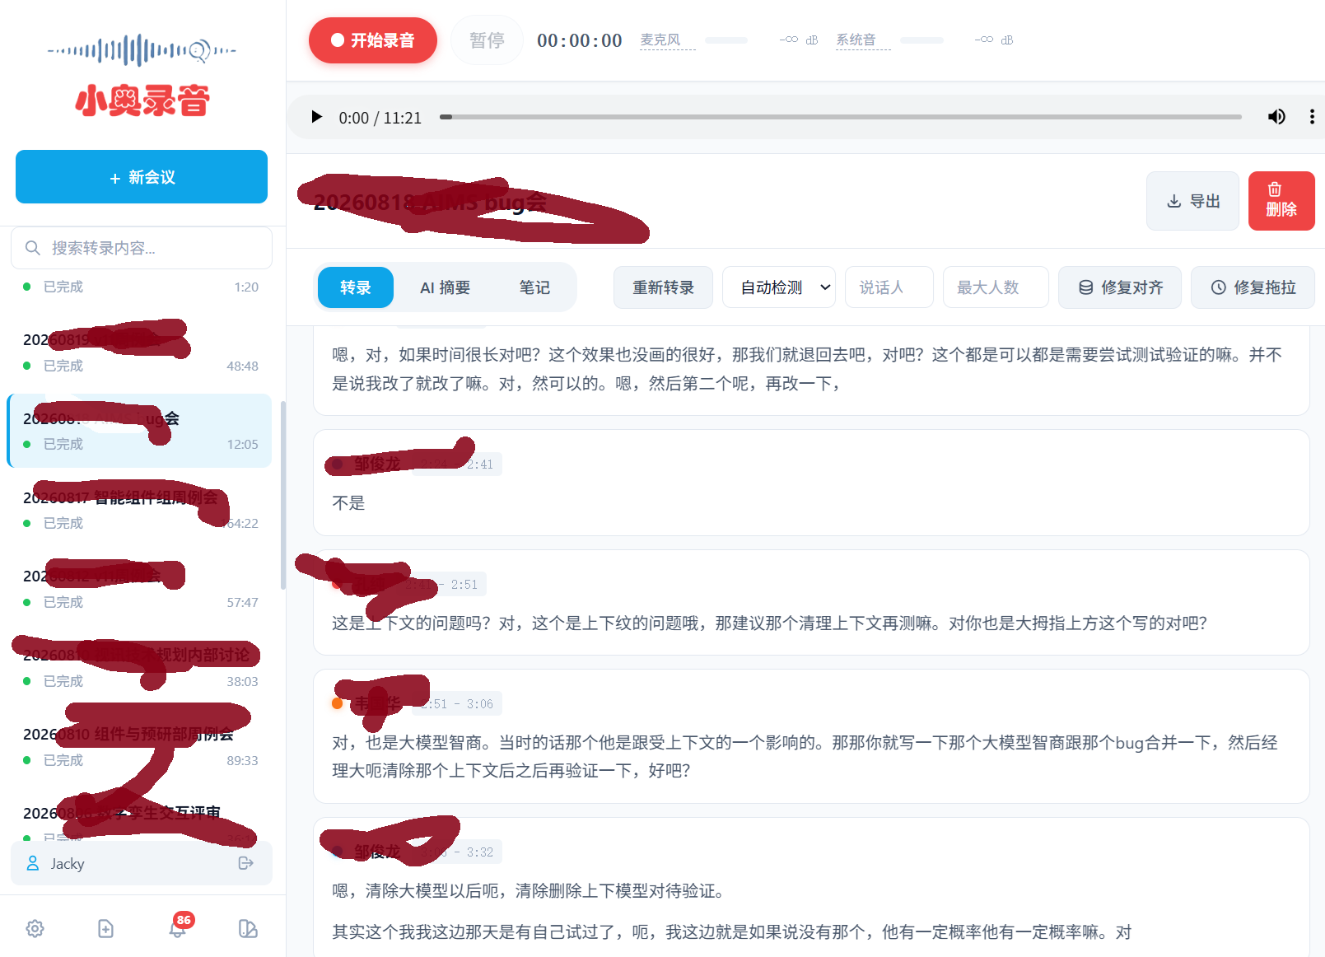The image size is (1325, 957).
Task: Click the transcript text starting 这是上下文的问题吗
Action: [769, 623]
